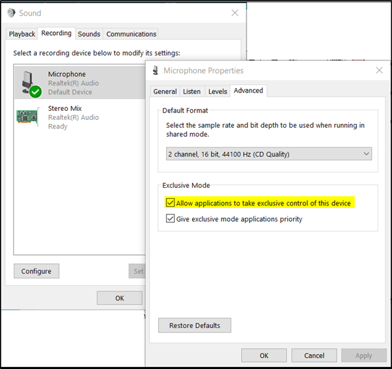Open the Sounds tab

click(x=89, y=34)
